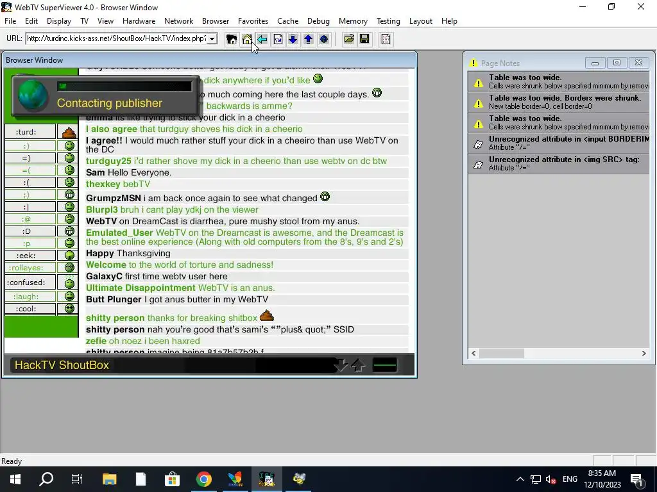Open Microsoft Store from the taskbar
Image resolution: width=657 pixels, height=492 pixels.
pyautogui.click(x=172, y=479)
